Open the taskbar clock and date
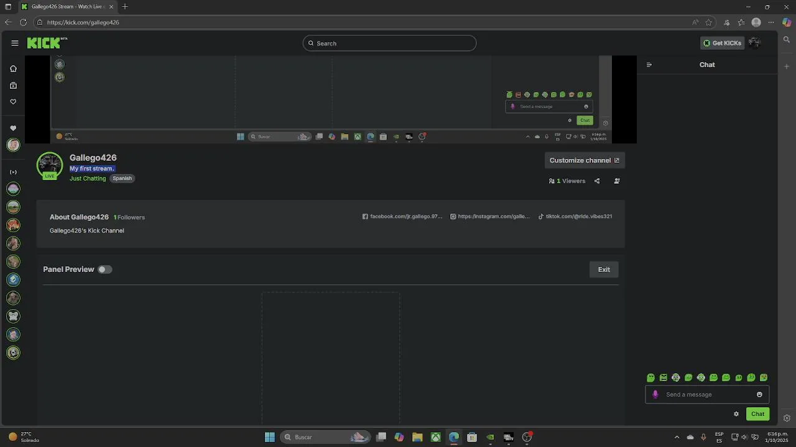 point(777,437)
